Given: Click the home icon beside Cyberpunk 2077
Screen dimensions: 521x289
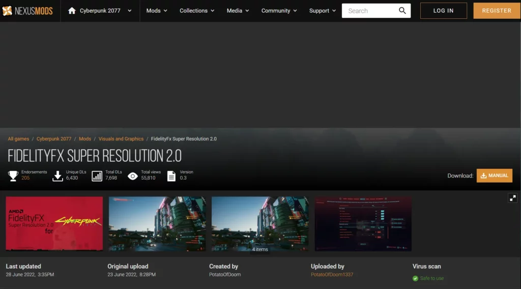Looking at the screenshot, I should [72, 11].
